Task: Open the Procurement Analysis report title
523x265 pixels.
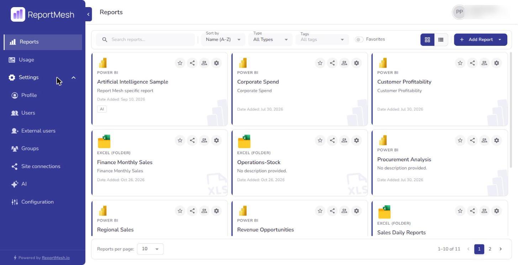Action: click(x=404, y=159)
